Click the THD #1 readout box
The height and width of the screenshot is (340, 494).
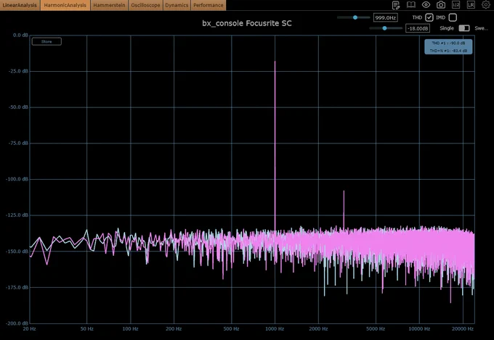pyautogui.click(x=448, y=46)
